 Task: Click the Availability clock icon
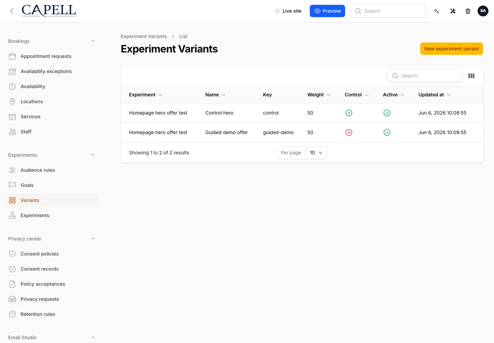tap(12, 86)
